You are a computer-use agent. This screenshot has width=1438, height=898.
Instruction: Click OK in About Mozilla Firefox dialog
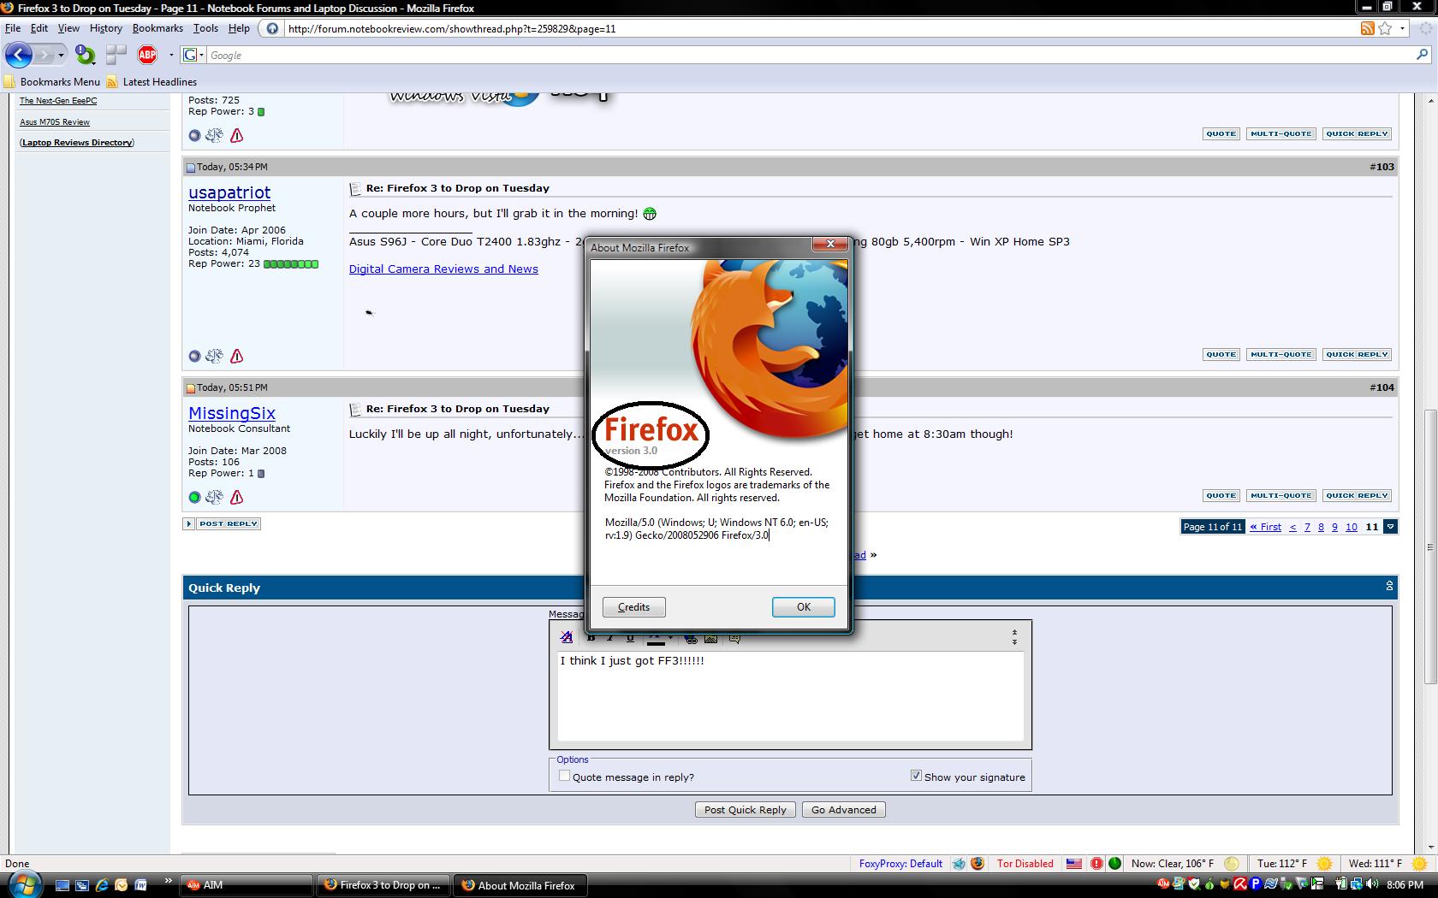[x=803, y=607]
